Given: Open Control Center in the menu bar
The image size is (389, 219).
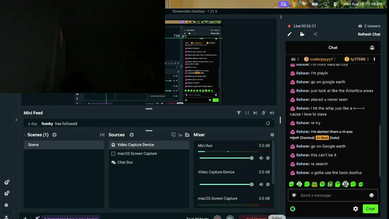Looking at the screenshot, I should tap(336, 4).
